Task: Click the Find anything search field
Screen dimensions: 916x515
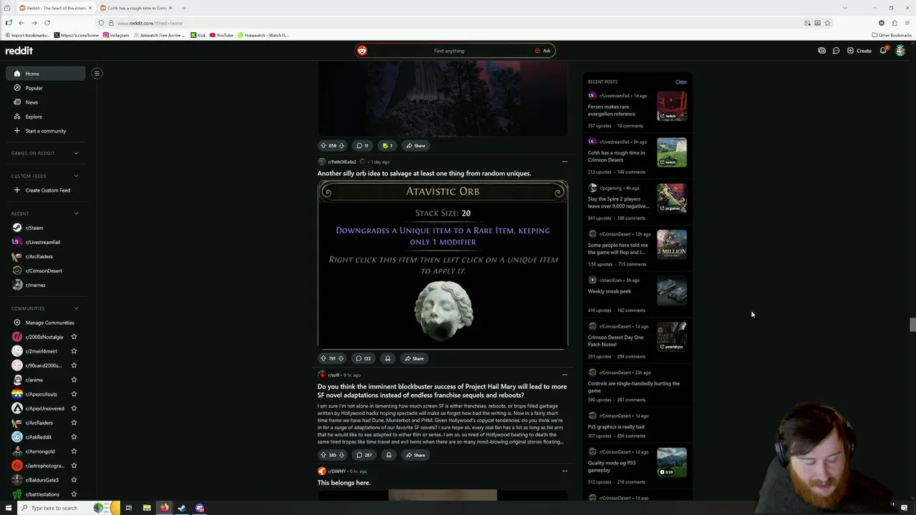Action: pos(449,51)
